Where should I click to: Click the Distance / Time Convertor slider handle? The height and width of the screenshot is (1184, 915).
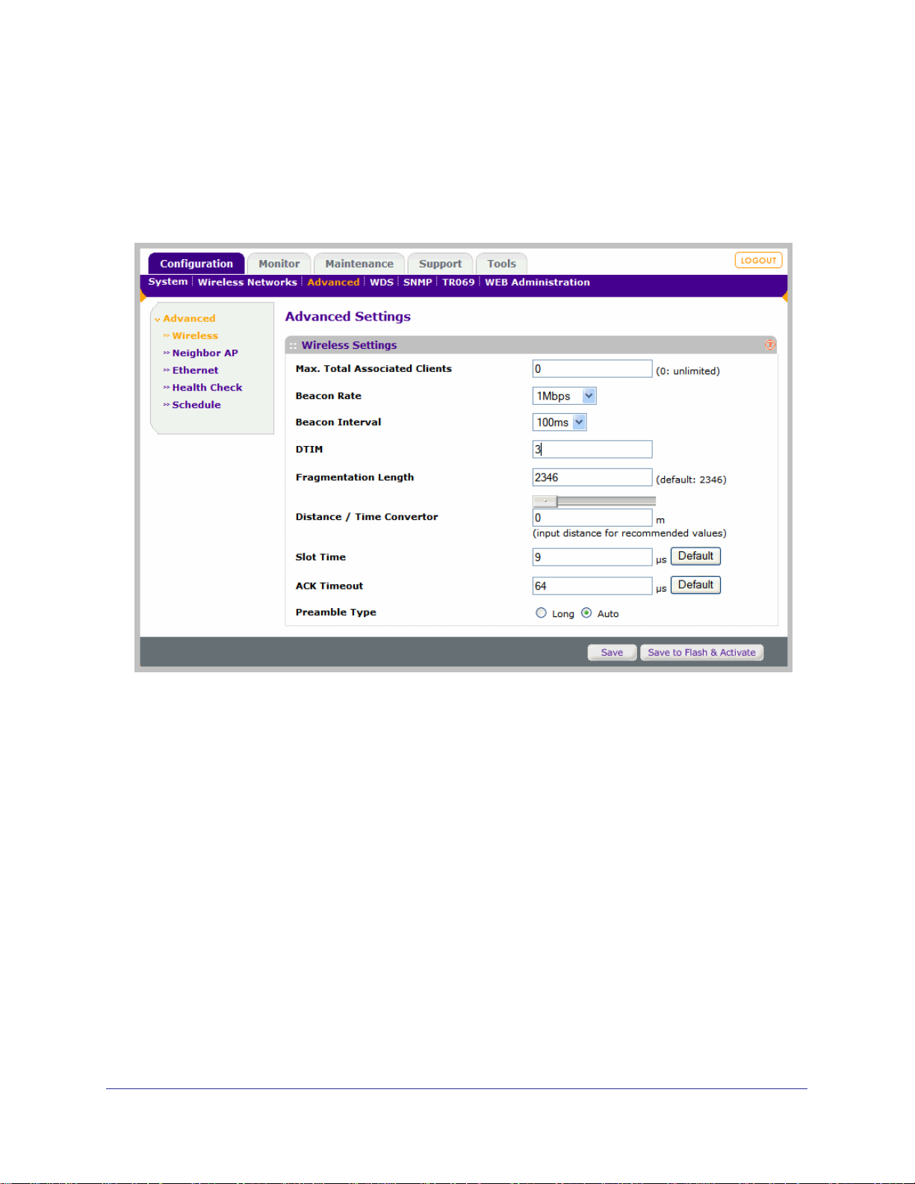coord(545,501)
